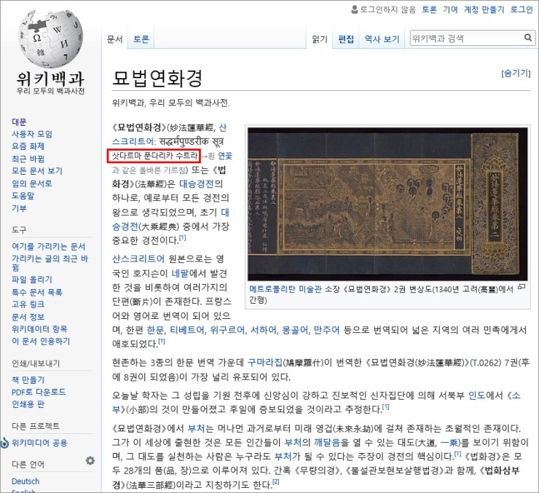Click 파일 올리기 in tools
The width and height of the screenshot is (539, 493).
point(32,280)
